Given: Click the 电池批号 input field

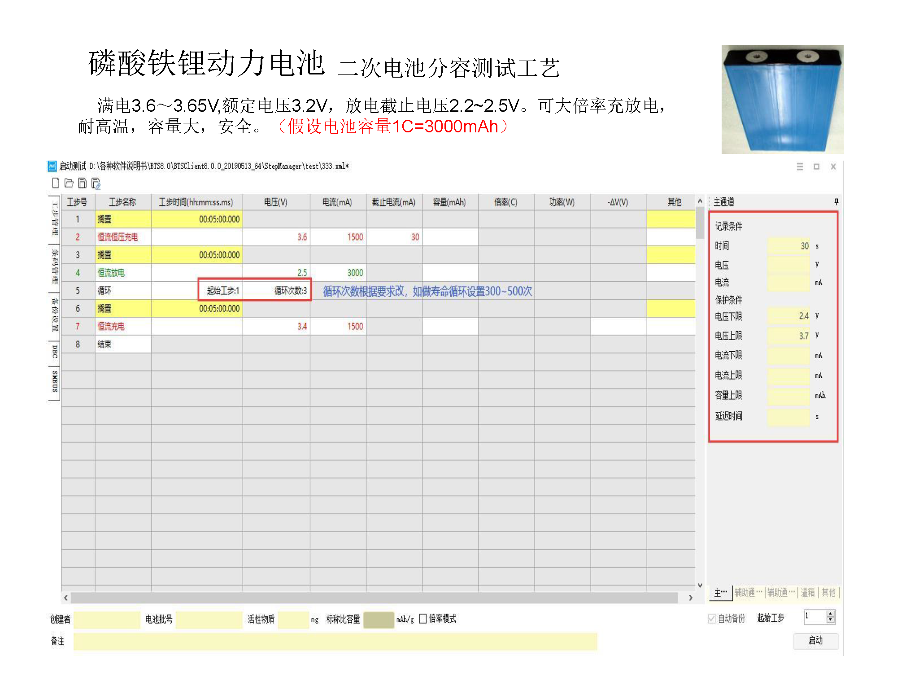Looking at the screenshot, I should click(209, 620).
